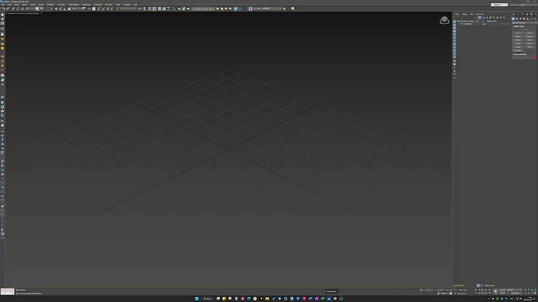Open the Rendering menu
Image resolution: width=538 pixels, height=302 pixels.
pyautogui.click(x=86, y=5)
